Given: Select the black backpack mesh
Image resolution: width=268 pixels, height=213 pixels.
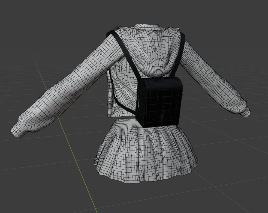Looking at the screenshot, I should pyautogui.click(x=160, y=102).
